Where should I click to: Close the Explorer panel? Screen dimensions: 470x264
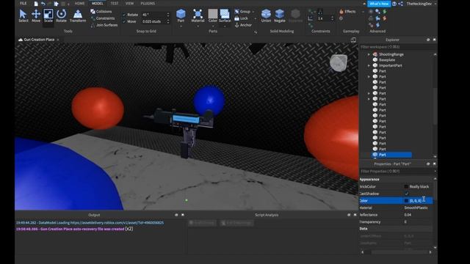[x=434, y=40]
